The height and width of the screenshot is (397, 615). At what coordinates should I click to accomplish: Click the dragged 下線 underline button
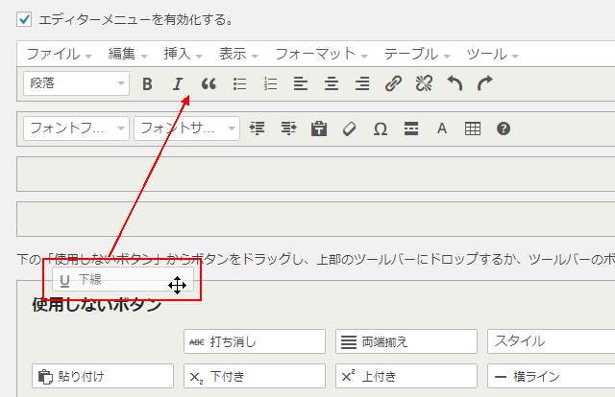click(x=123, y=280)
